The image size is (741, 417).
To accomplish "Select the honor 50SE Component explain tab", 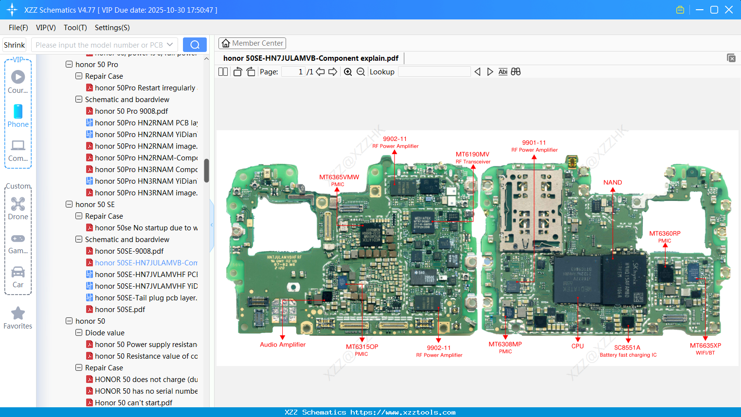I will pos(311,58).
